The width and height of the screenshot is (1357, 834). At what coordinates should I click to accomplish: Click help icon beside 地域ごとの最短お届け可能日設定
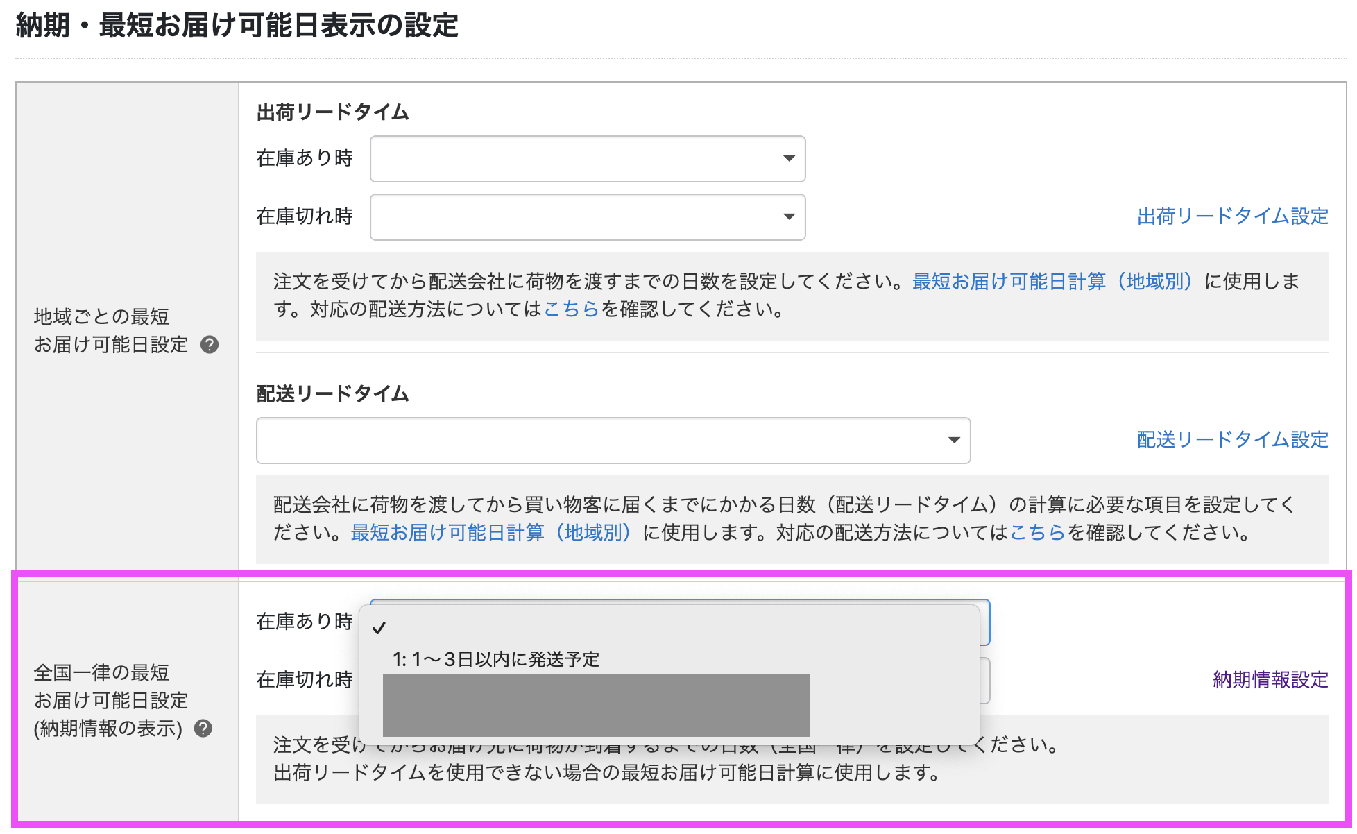[x=210, y=344]
